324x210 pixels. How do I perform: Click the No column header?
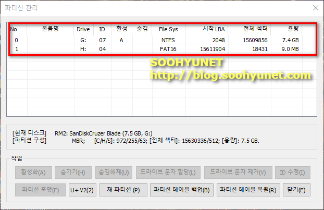pyautogui.click(x=17, y=29)
